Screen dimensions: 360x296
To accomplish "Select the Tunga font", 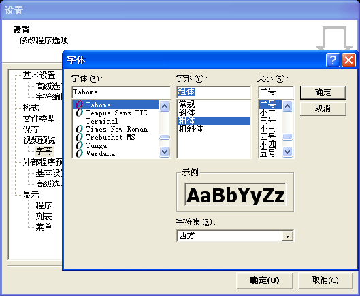I will (116, 146).
